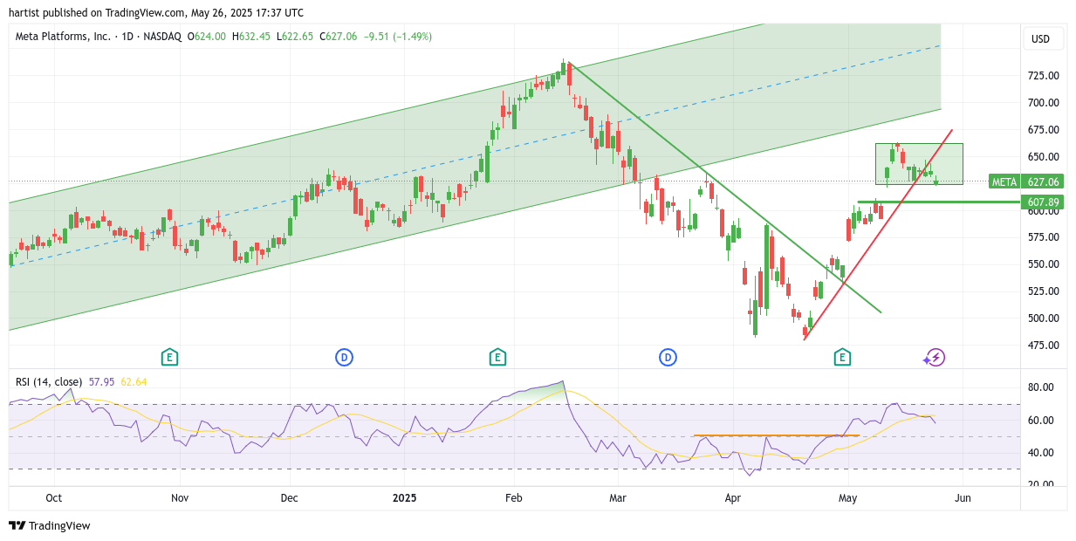Viewport: 1076px width, 541px height.
Task: Click the 475.00 price axis label
Action: [1043, 346]
